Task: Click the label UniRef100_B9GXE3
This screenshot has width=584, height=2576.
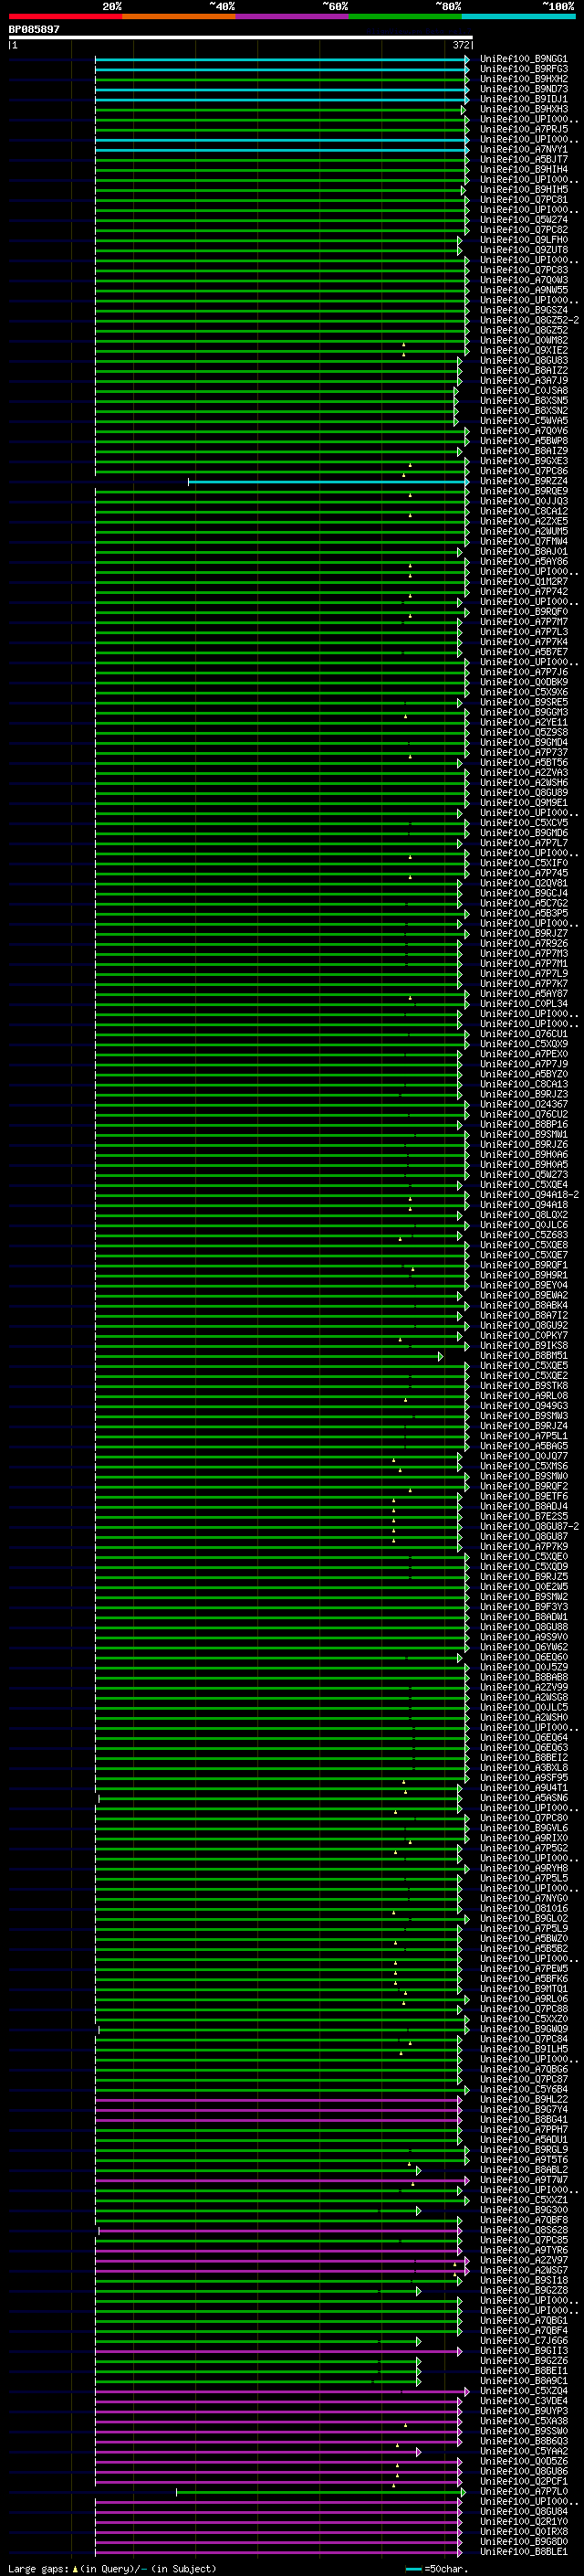Action: (x=523, y=461)
